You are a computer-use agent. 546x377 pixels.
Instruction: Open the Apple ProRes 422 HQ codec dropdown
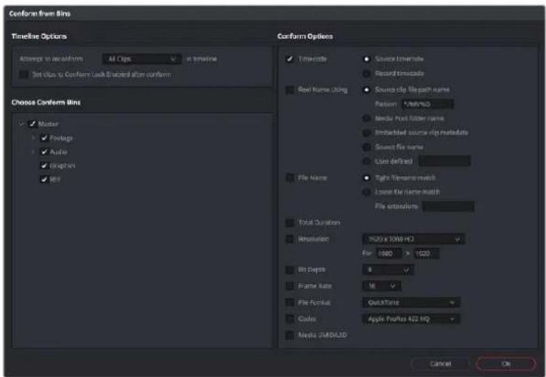[x=411, y=319]
